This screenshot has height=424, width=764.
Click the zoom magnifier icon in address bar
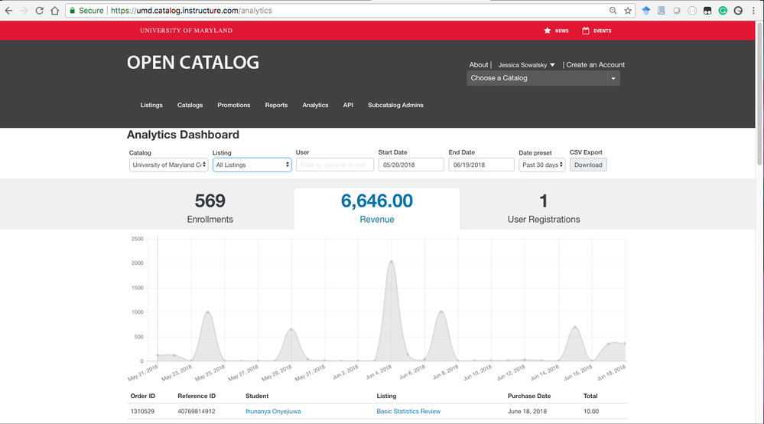613,11
